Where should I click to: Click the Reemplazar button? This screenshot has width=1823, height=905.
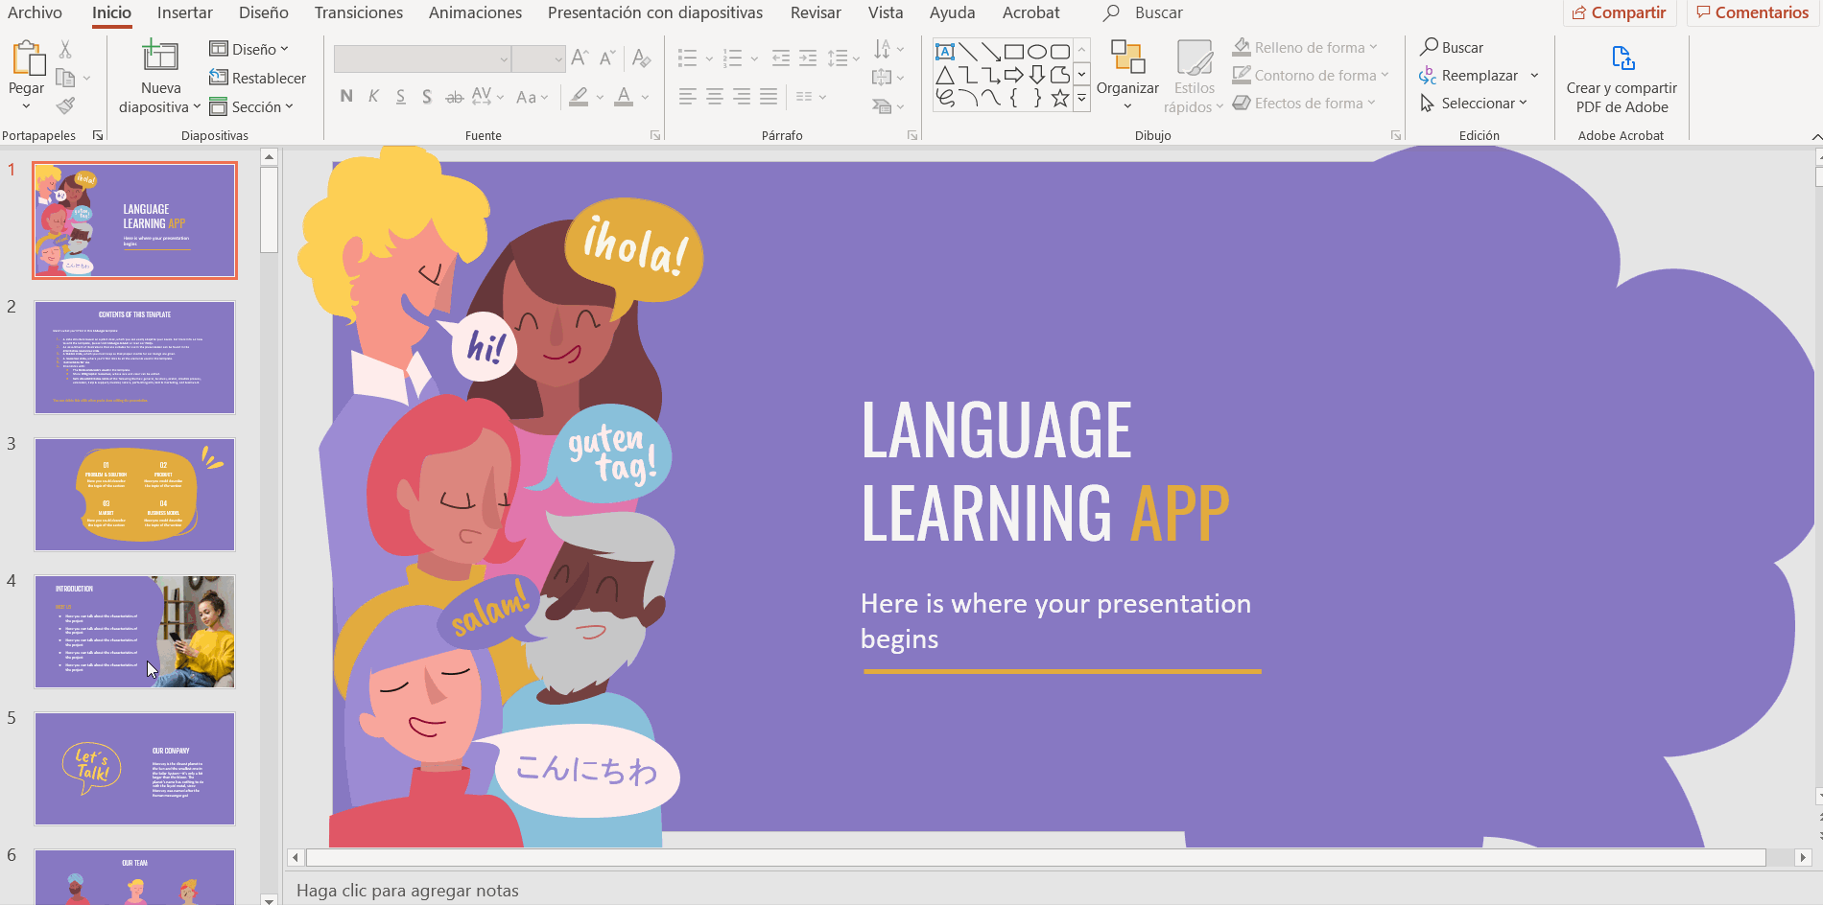click(1469, 75)
